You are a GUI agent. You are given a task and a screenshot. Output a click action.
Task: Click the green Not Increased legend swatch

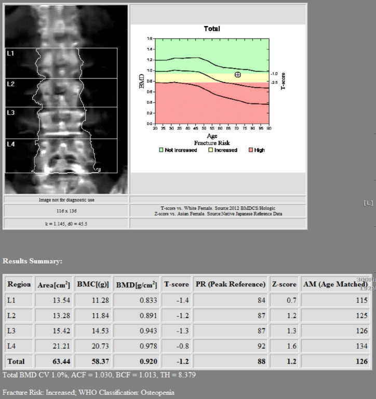pyautogui.click(x=161, y=150)
